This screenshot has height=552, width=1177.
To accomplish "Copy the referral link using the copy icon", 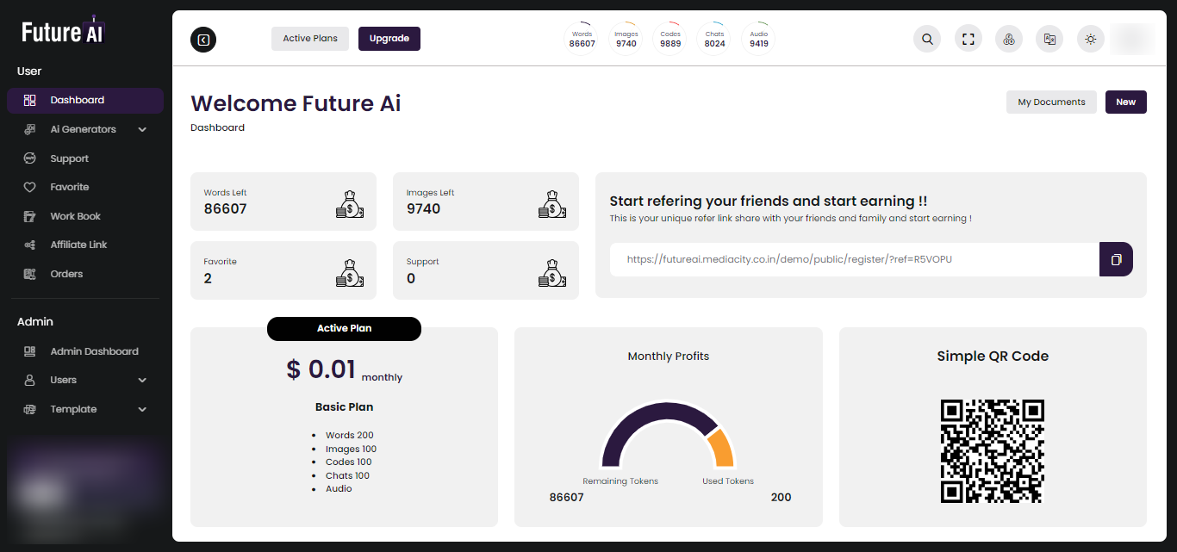I will pyautogui.click(x=1116, y=259).
